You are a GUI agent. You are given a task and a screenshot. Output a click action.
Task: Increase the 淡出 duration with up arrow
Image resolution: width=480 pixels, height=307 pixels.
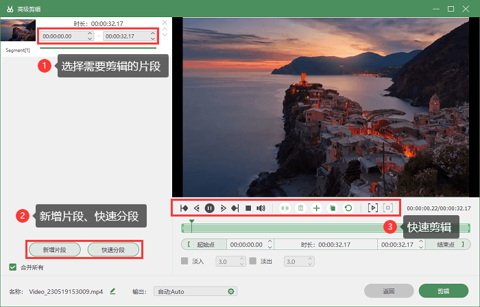pyautogui.click(x=310, y=258)
